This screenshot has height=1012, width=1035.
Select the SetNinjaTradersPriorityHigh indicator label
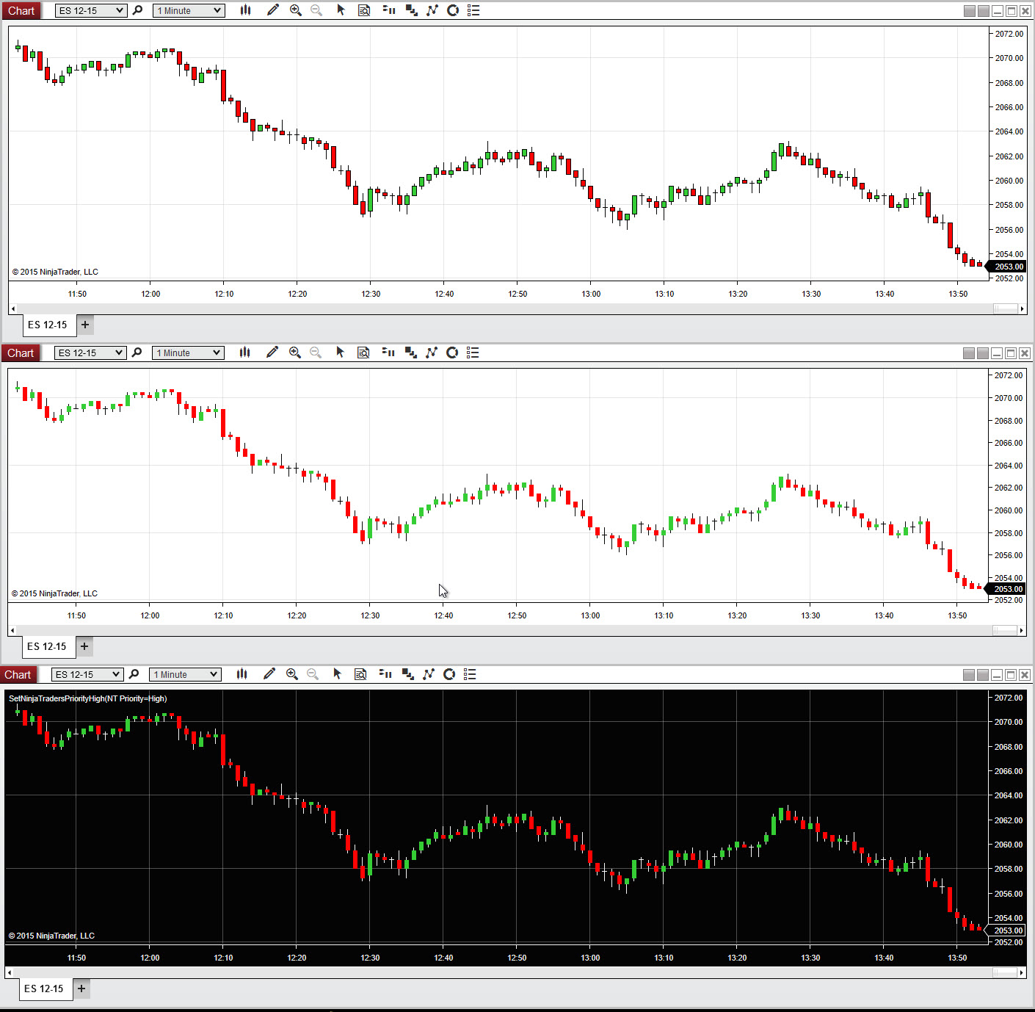(87, 698)
